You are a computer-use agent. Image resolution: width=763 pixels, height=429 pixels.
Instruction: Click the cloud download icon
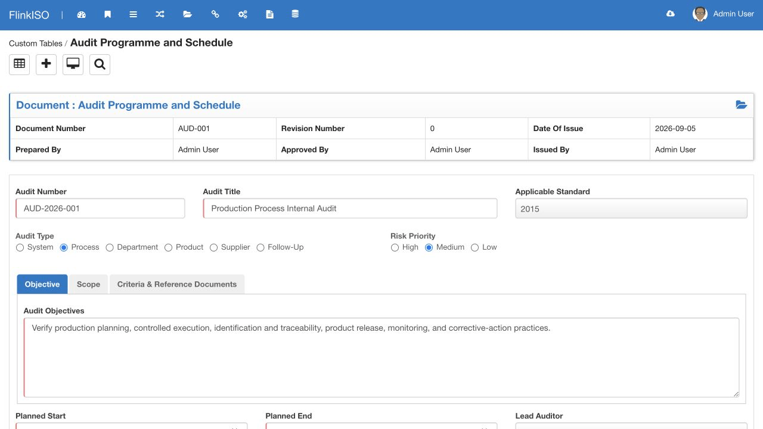click(671, 14)
